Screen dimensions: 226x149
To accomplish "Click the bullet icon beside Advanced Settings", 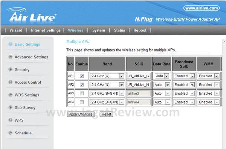I will coord(11,57).
